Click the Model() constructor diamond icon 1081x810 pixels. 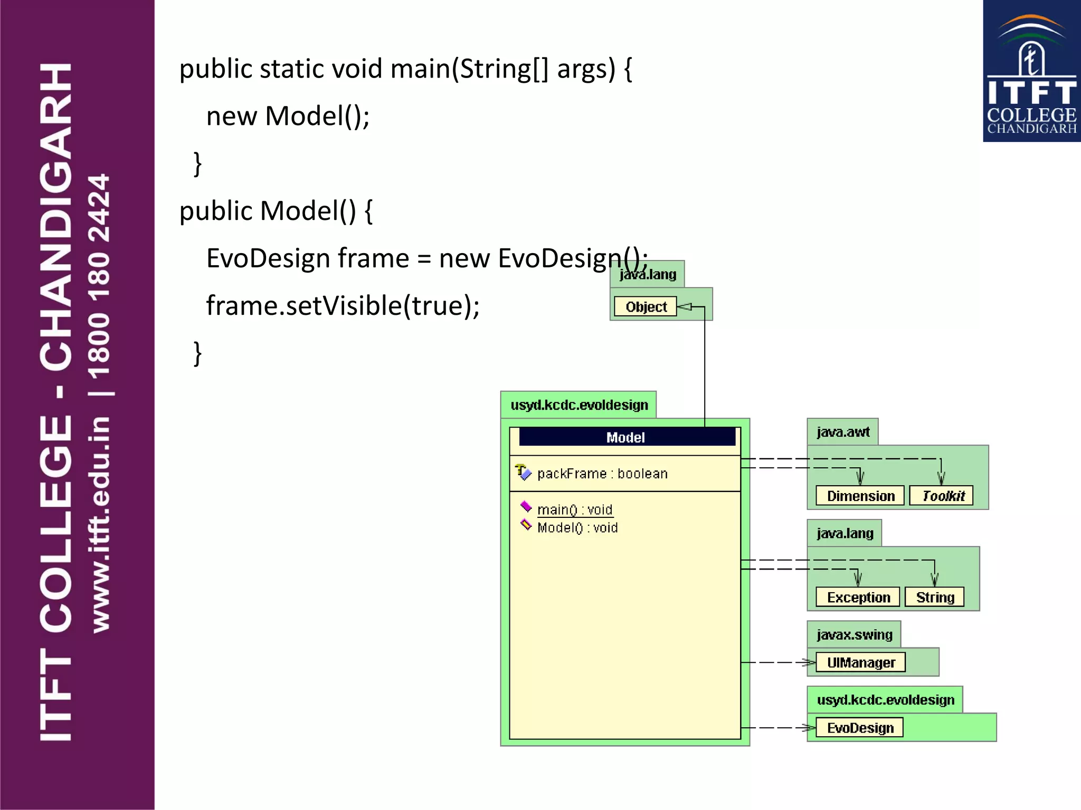point(526,525)
